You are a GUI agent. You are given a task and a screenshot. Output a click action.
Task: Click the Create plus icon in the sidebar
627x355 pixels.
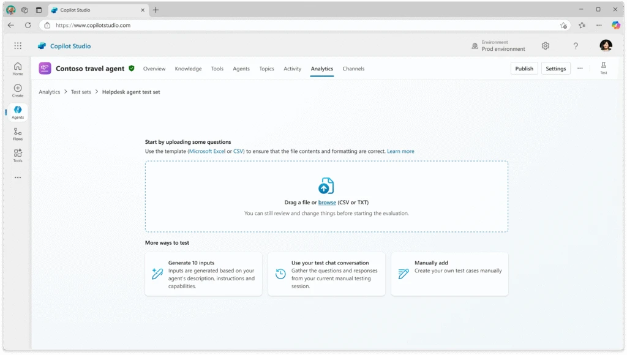point(17,90)
